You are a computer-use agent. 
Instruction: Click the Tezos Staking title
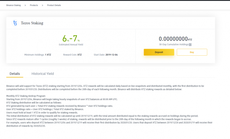32,23
